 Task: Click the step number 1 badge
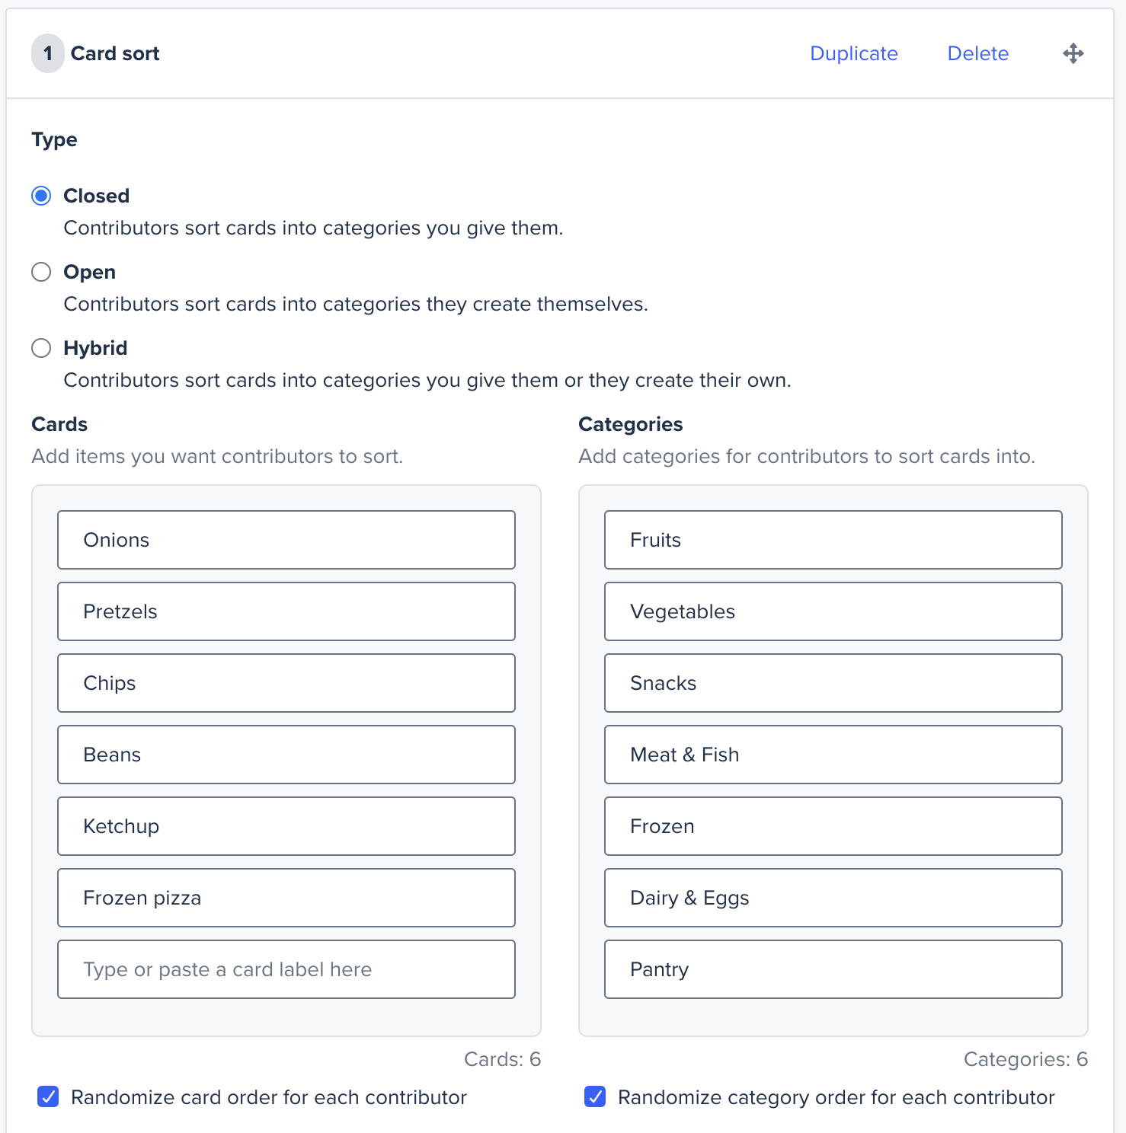click(48, 53)
